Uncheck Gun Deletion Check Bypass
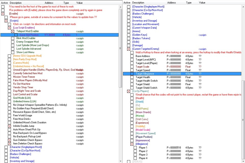Image resolution: width=245 pixels, height=163 pixels. point(9,140)
